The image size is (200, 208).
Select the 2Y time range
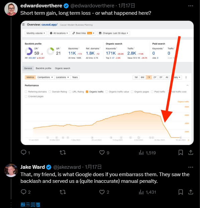[x=155, y=77]
